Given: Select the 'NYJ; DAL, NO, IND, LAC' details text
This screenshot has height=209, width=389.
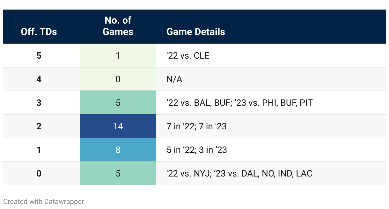Looking at the screenshot, I should (x=239, y=173).
